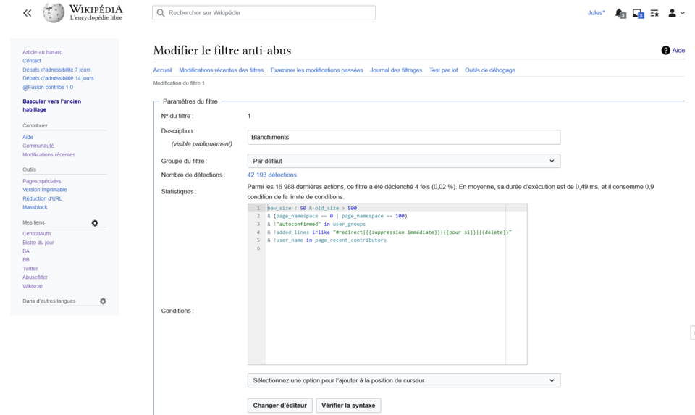Image resolution: width=695 pixels, height=415 pixels.
Task: Click the Description field containing Blanchiments
Action: point(404,137)
